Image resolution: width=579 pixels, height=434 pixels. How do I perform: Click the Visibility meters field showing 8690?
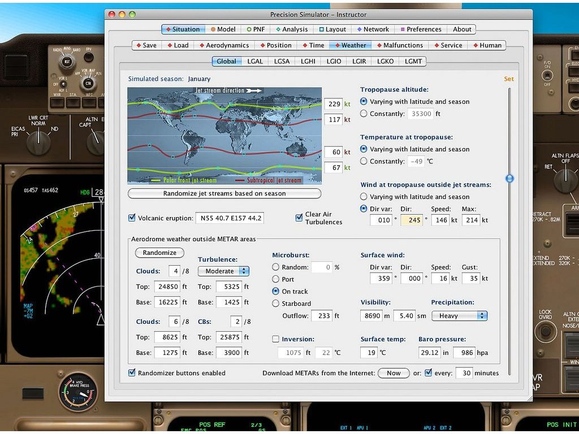[x=371, y=315]
